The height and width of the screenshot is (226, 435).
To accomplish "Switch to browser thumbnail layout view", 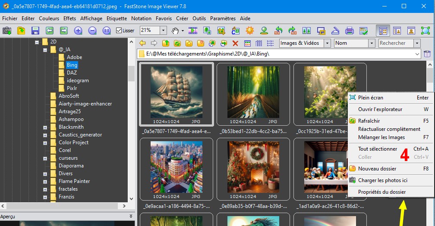I will [383, 31].
